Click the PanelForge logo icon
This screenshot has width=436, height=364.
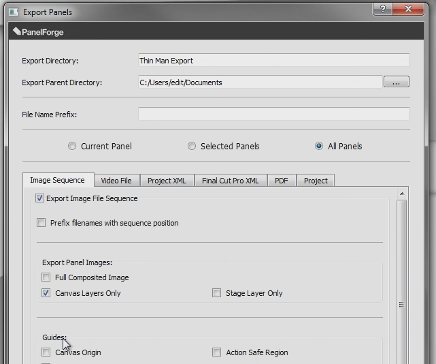pos(17,31)
